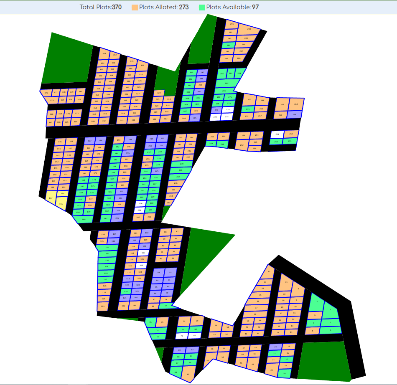Select orange plot 123
The image size is (397, 385).
tap(103, 306)
